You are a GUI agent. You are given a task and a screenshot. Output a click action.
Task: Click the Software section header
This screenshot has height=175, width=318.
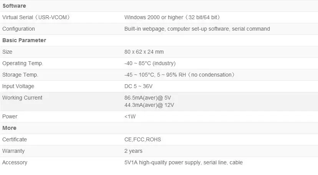pos(14,6)
